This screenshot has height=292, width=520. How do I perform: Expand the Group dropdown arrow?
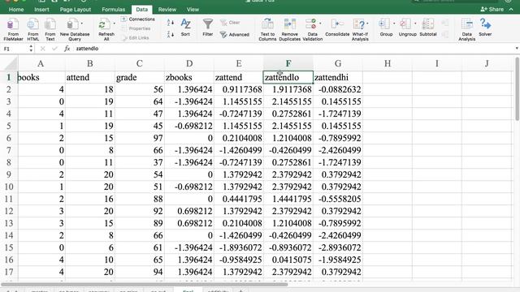coord(394,24)
